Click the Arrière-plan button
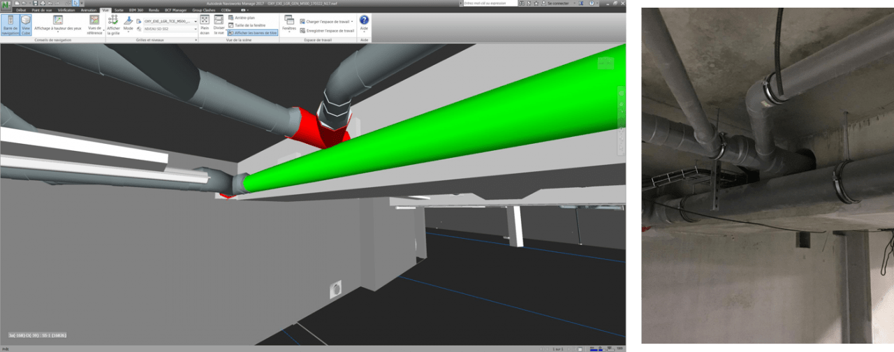This screenshot has width=894, height=352. coord(242,17)
